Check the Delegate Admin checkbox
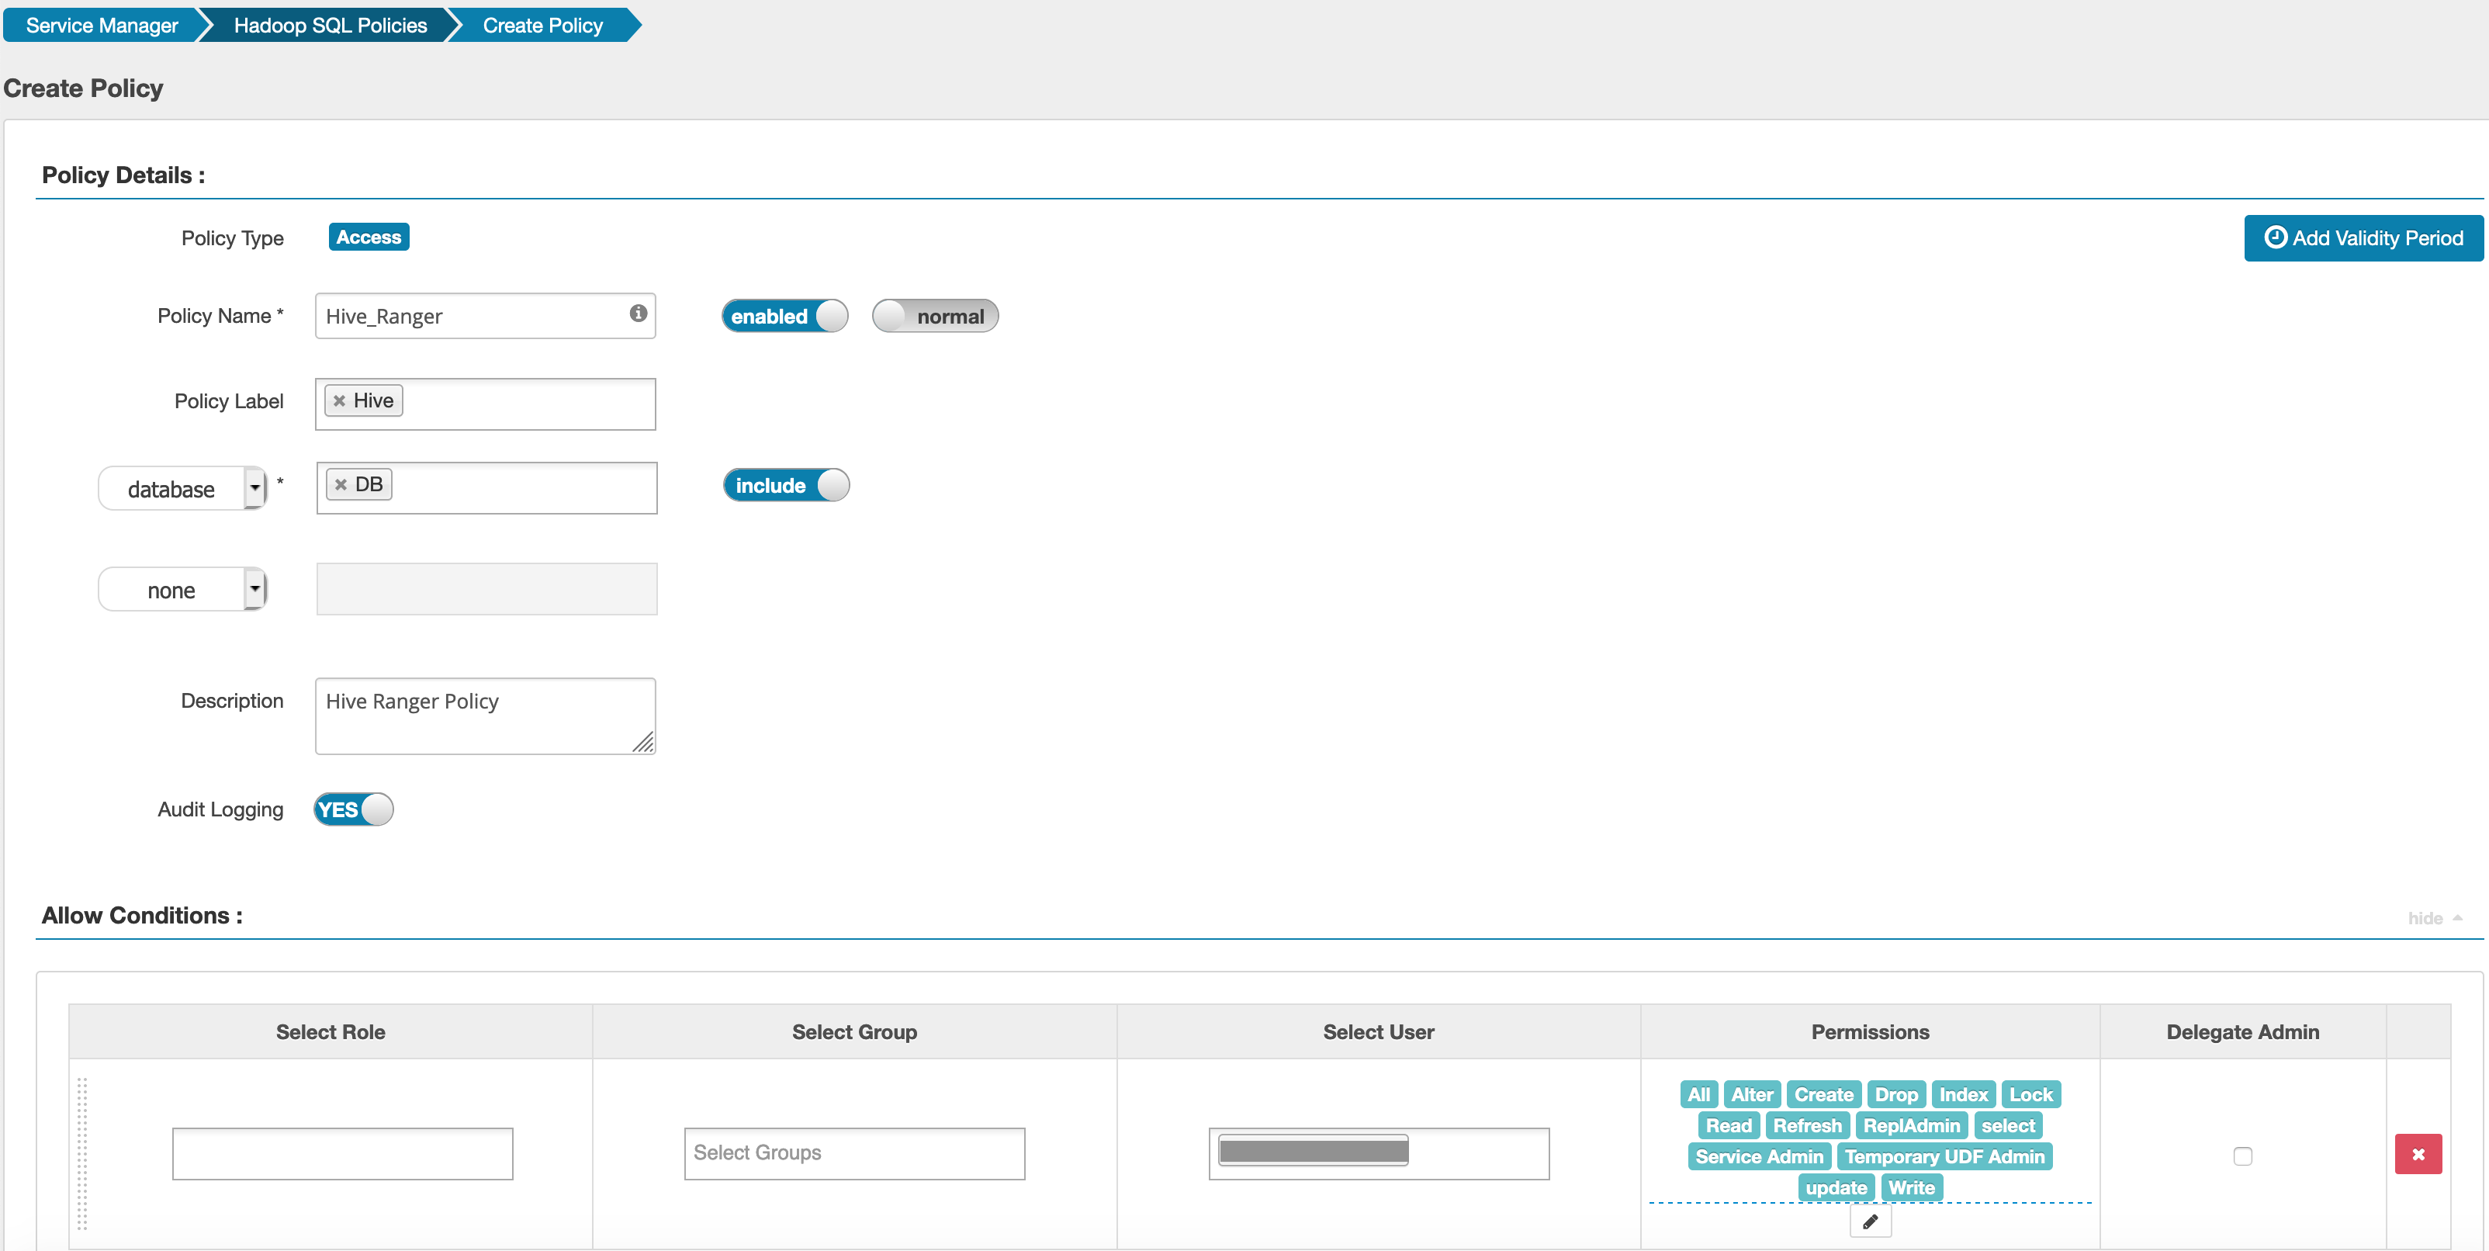This screenshot has width=2489, height=1251. pyautogui.click(x=2242, y=1156)
